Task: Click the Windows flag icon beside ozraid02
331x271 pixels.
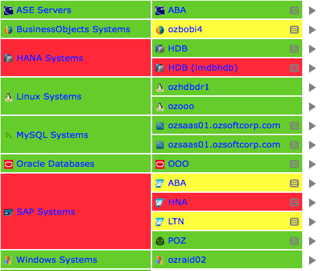Action: [x=160, y=260]
